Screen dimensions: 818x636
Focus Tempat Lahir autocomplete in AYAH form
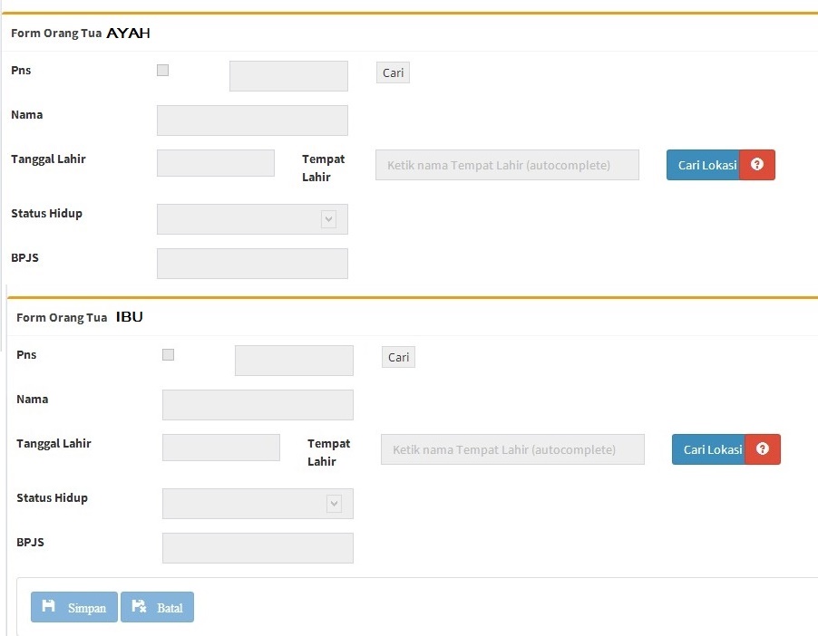(507, 165)
